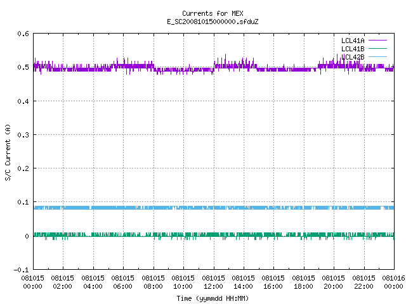Click the x-axis tick '081015 10:00'

click(183, 282)
